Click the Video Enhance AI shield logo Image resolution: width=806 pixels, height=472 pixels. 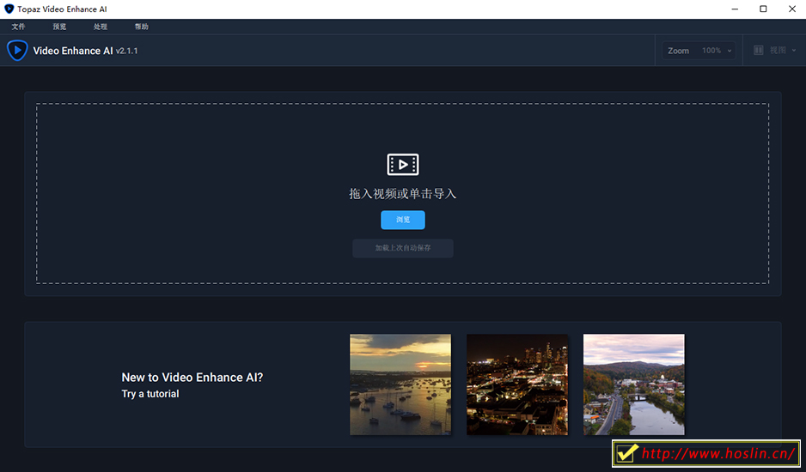click(x=17, y=51)
